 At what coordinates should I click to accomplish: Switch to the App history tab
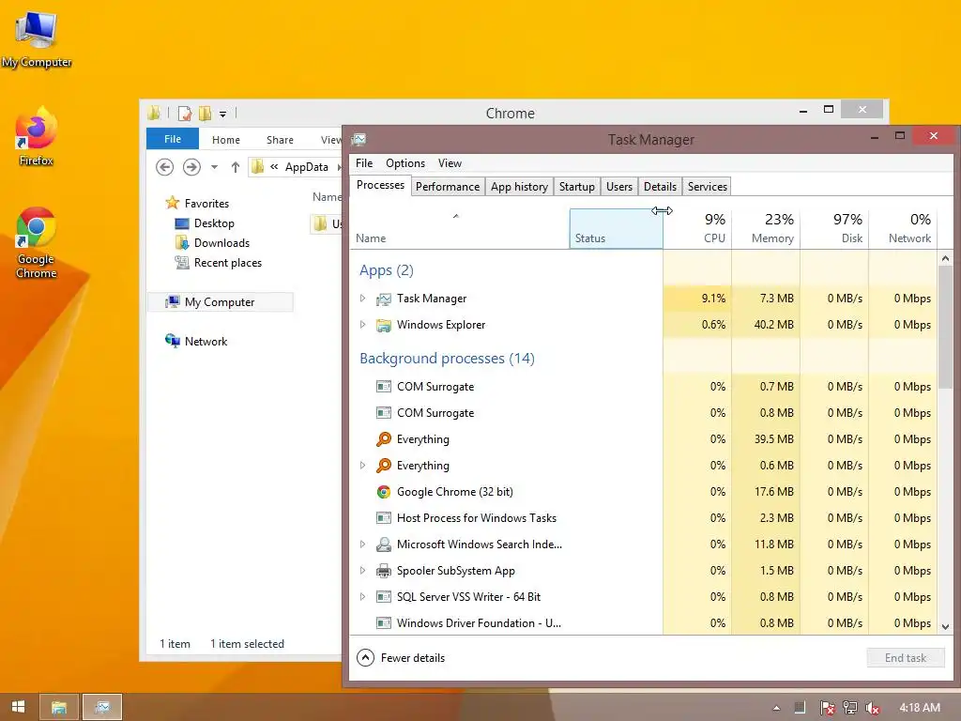tap(519, 187)
